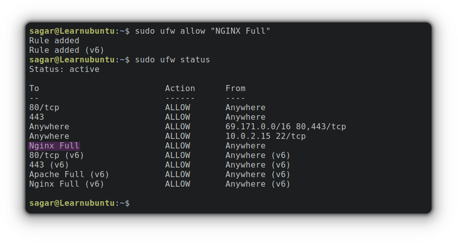Click the 'From' column header
This screenshot has height=243, width=458.
click(x=235, y=89)
